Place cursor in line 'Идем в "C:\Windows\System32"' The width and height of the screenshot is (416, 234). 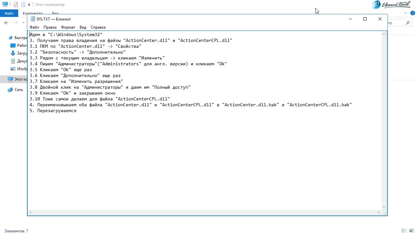[x=66, y=34]
